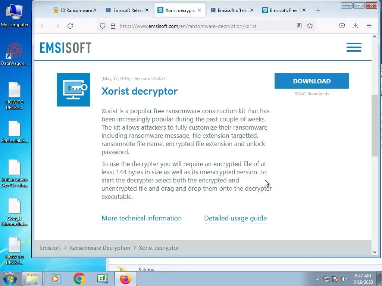Select Google Chrome.lnk desktop file
The height and width of the screenshot is (286, 382).
(x=15, y=212)
